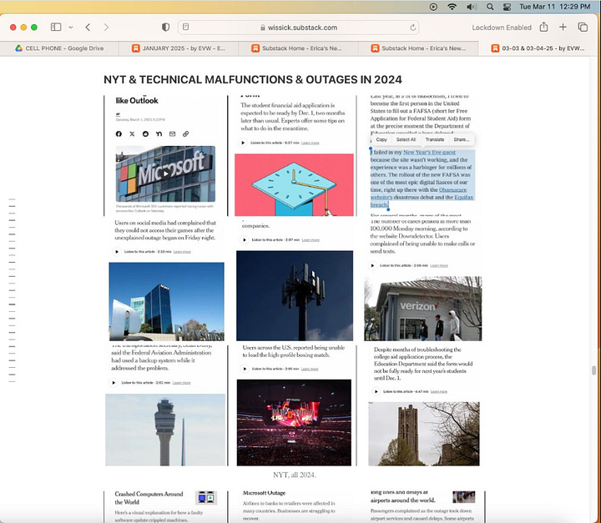The height and width of the screenshot is (523, 601).
Task: Open the Verizon store photo
Action: [422, 309]
